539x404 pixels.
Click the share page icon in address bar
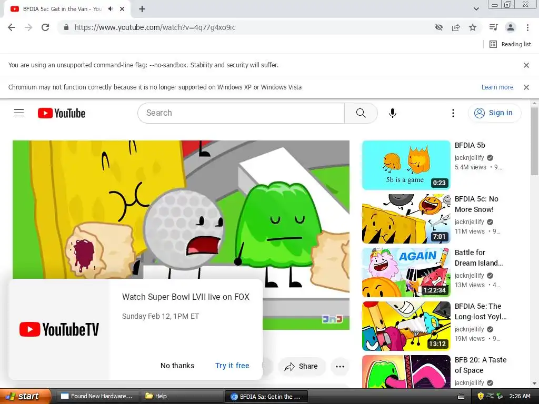tap(456, 27)
